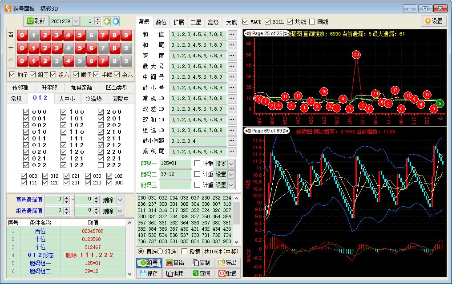Click the 升平降 button
Image resolution: width=452 pixels, height=284 pixels.
coord(49,88)
